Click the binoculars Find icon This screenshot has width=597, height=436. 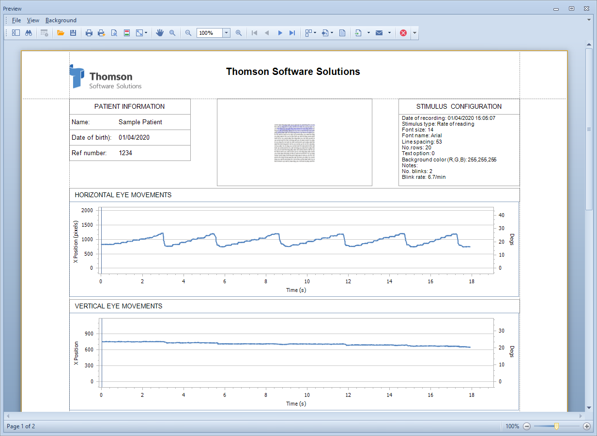pyautogui.click(x=29, y=33)
